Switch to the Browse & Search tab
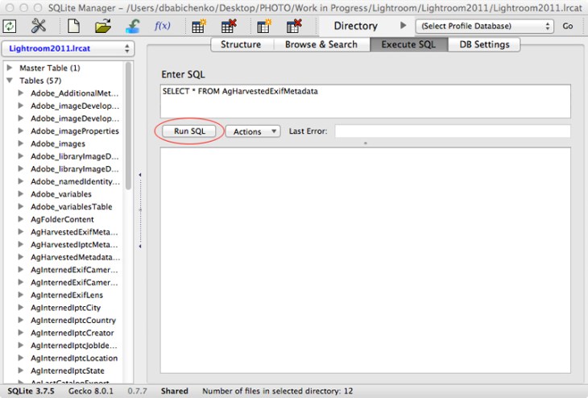The image size is (588, 398). pos(321,44)
